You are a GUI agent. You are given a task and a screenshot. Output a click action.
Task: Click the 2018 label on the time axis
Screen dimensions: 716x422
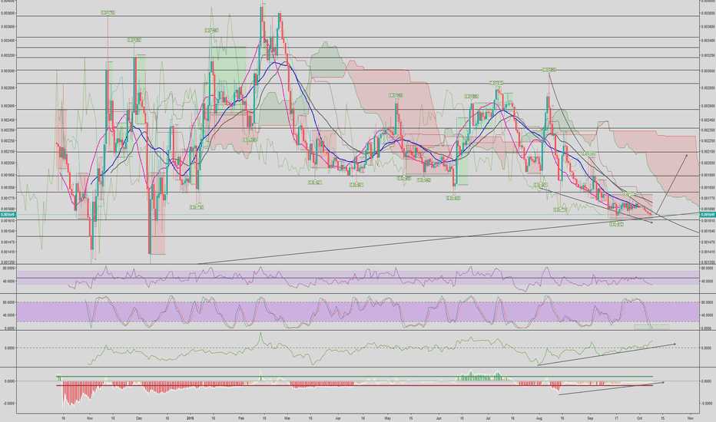click(x=191, y=418)
